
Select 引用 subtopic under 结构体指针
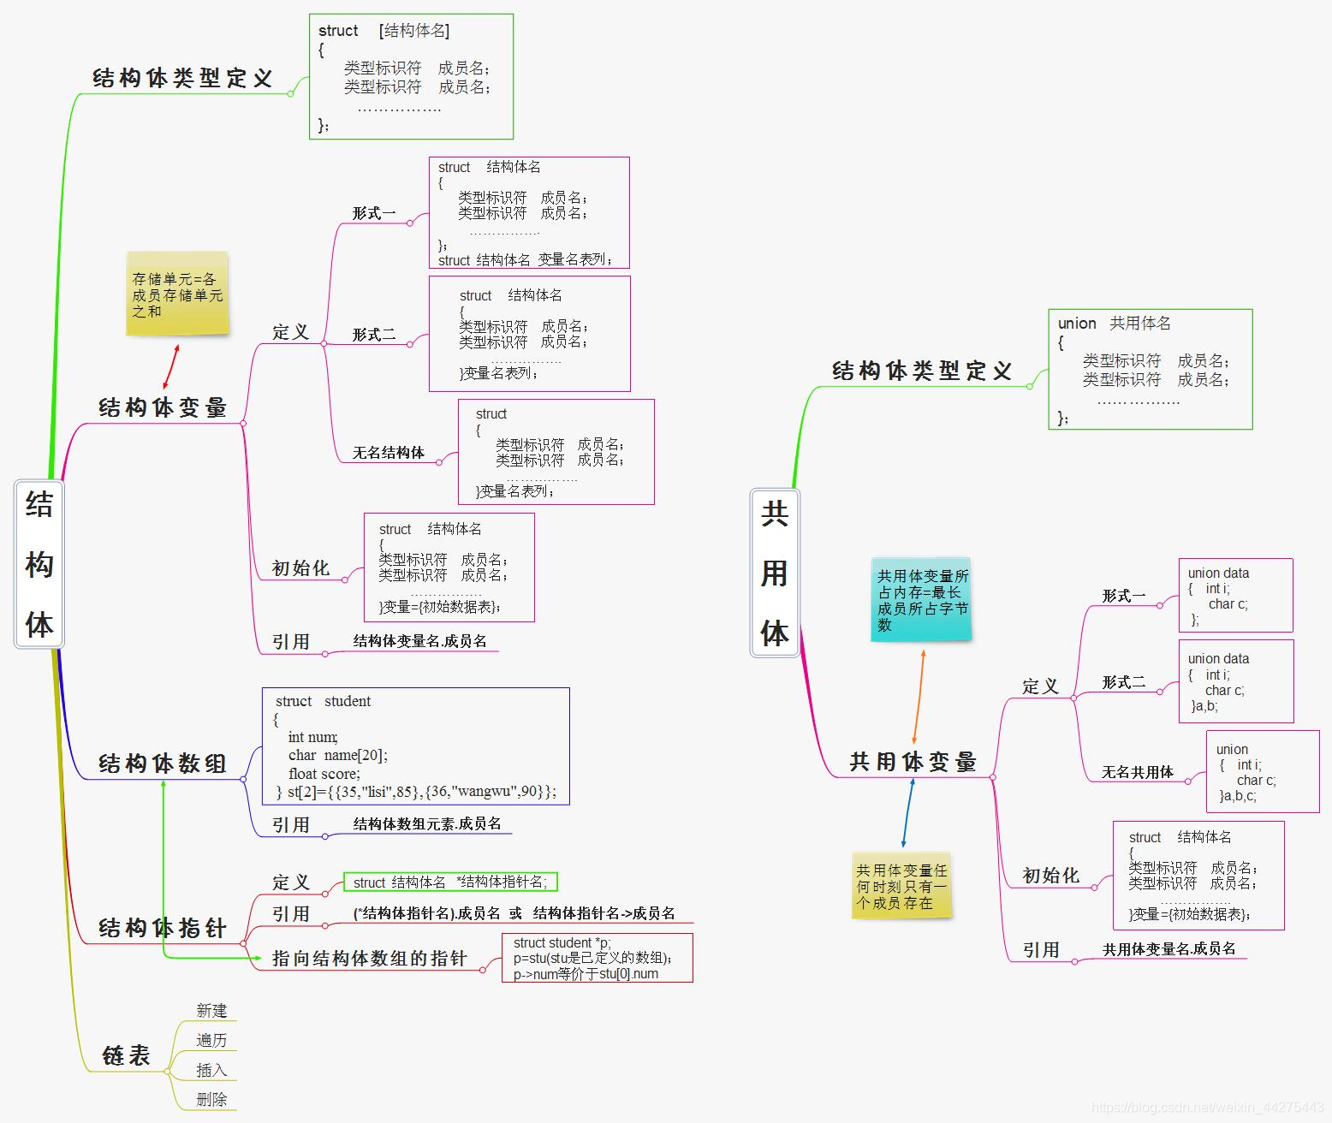click(290, 914)
